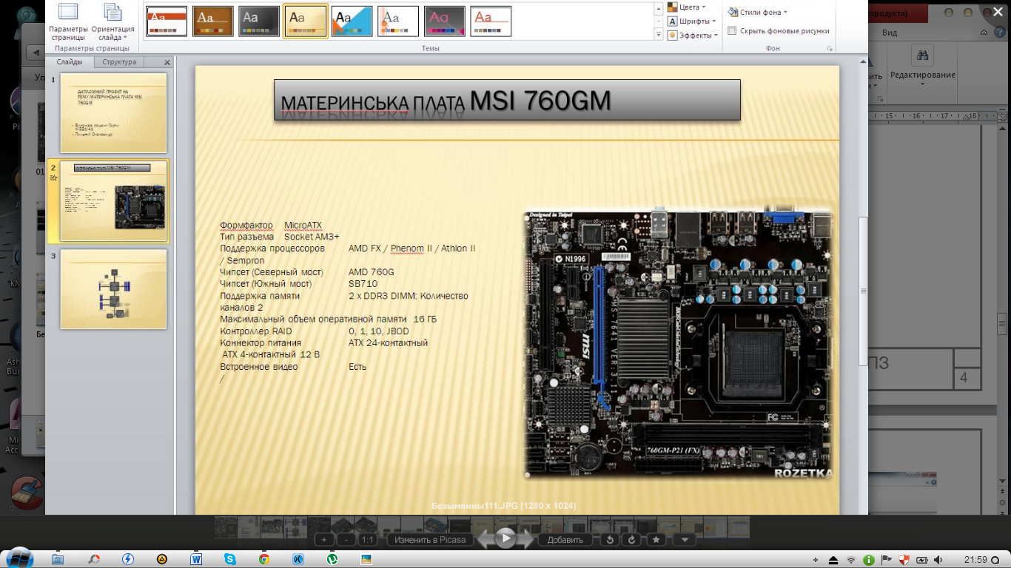
Task: Open the Эффекты theme effects dropdown
Action: click(693, 35)
